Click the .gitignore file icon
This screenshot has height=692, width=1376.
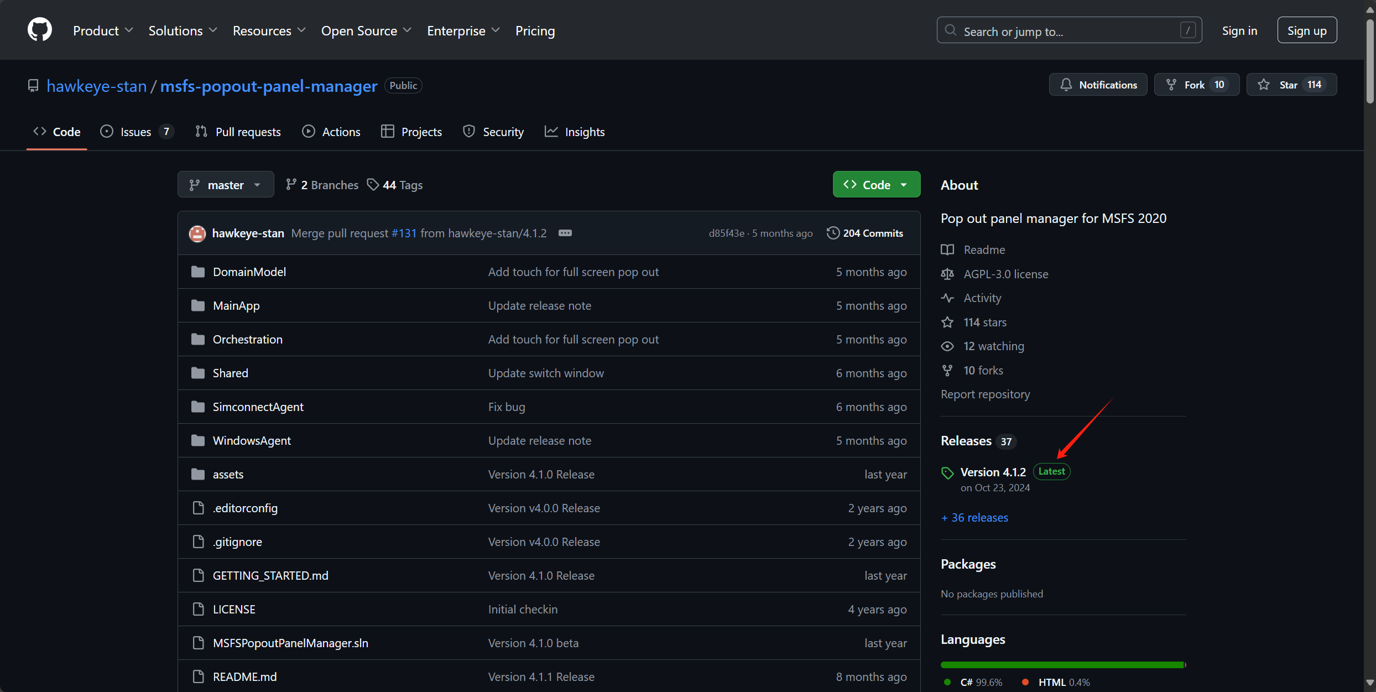point(198,542)
